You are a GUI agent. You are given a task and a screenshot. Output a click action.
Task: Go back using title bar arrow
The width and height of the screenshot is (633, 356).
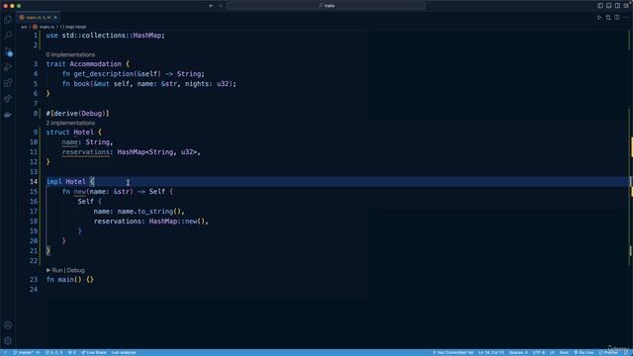(x=211, y=6)
